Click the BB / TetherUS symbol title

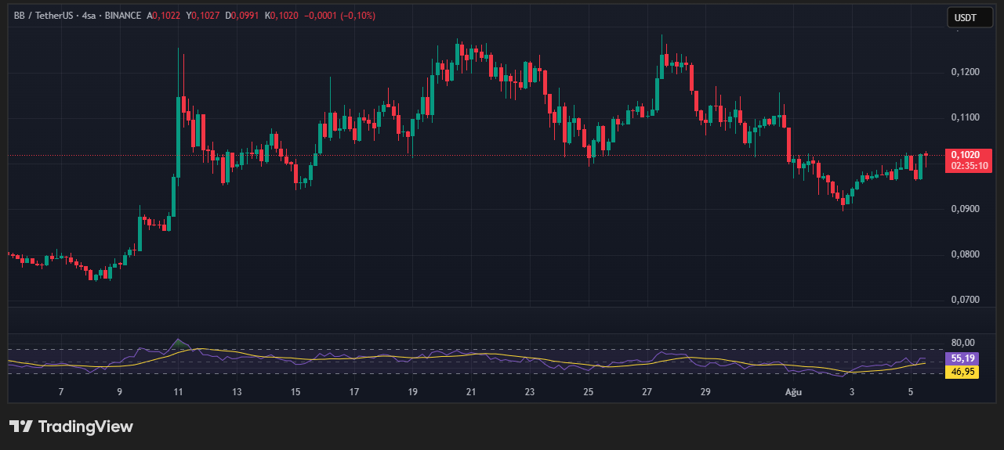46,16
